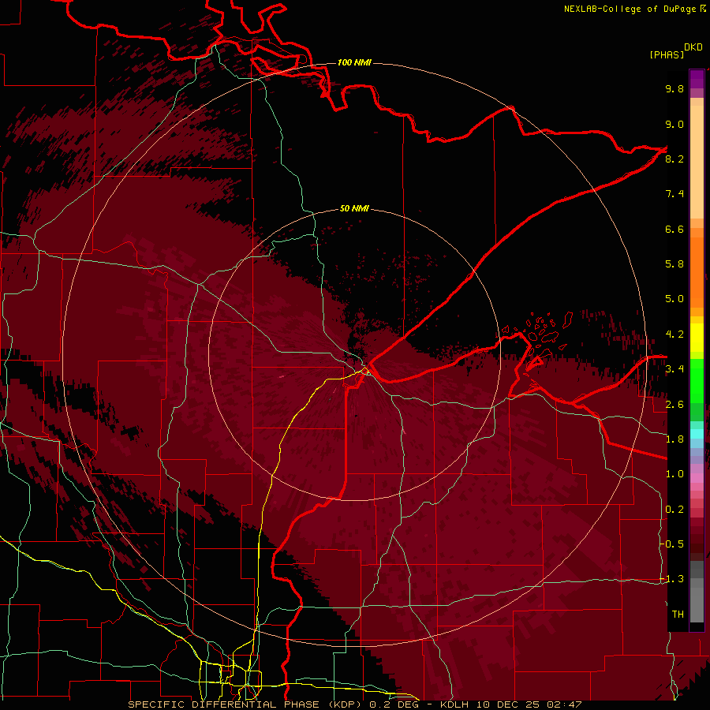The width and height of the screenshot is (710, 710).
Task: Click the DKD label above the scale
Action: tap(693, 47)
